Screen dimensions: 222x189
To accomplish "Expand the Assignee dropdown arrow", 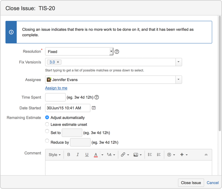I will point(179,79).
